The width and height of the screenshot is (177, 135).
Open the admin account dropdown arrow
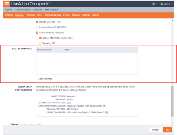pyautogui.click(x=171, y=4)
